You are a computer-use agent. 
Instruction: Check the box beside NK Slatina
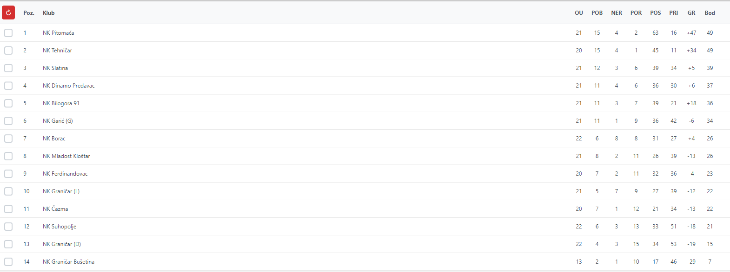coord(8,68)
